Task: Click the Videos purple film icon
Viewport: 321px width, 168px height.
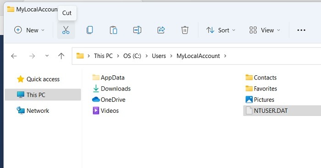Action: point(96,110)
